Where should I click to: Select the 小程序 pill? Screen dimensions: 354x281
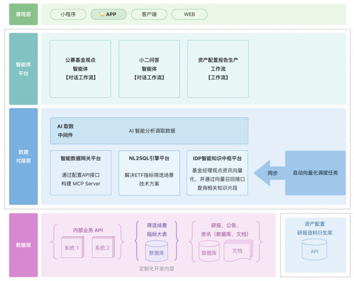(68, 15)
